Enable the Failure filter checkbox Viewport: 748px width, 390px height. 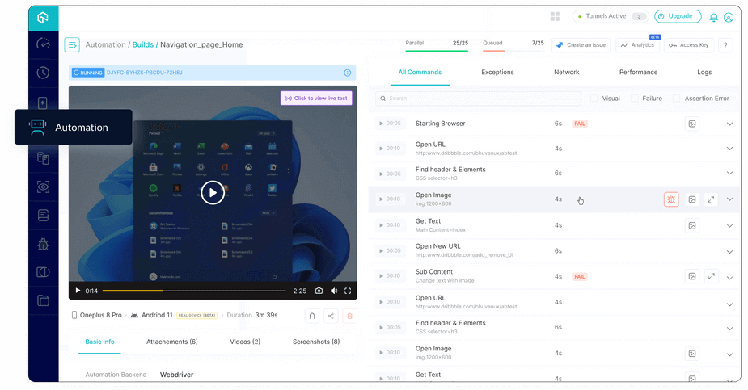coord(635,98)
